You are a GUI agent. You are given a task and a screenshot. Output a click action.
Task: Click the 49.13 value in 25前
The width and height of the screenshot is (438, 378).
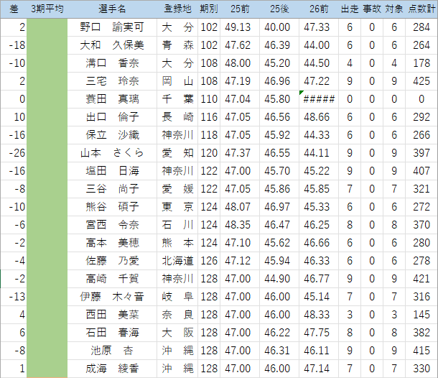[237, 27]
